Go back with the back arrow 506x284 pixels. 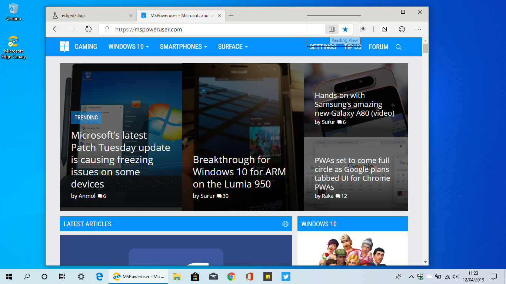click(56, 29)
